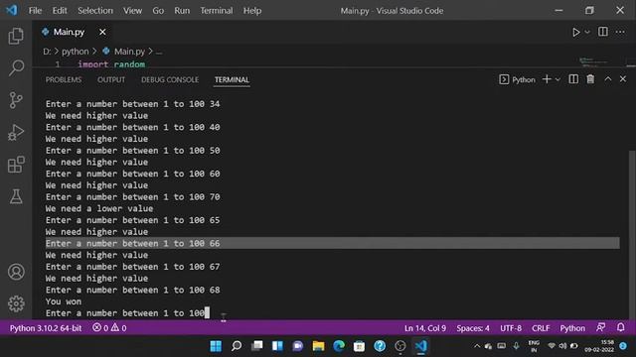The height and width of the screenshot is (357, 636).
Task: Open the View menu
Action: point(132,11)
